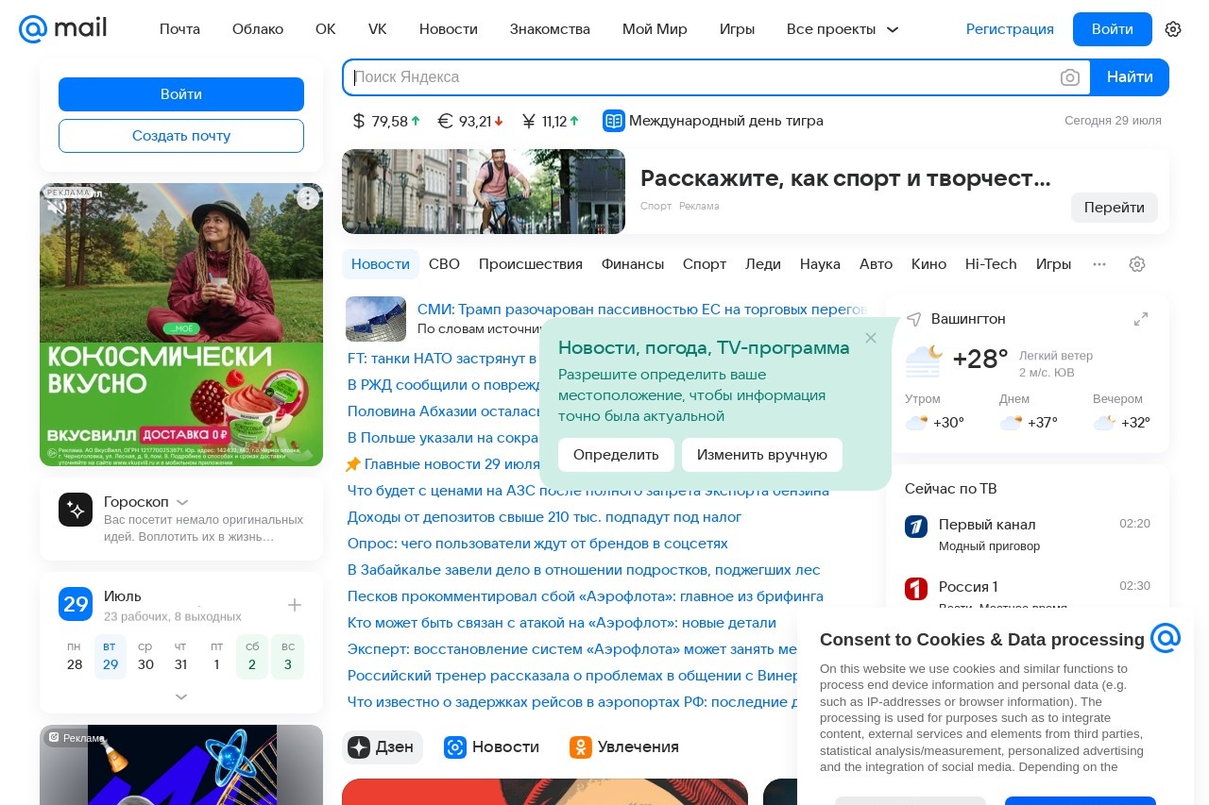Open the news settings gear icon
Screen dimensions: 1209x805
[1137, 264]
